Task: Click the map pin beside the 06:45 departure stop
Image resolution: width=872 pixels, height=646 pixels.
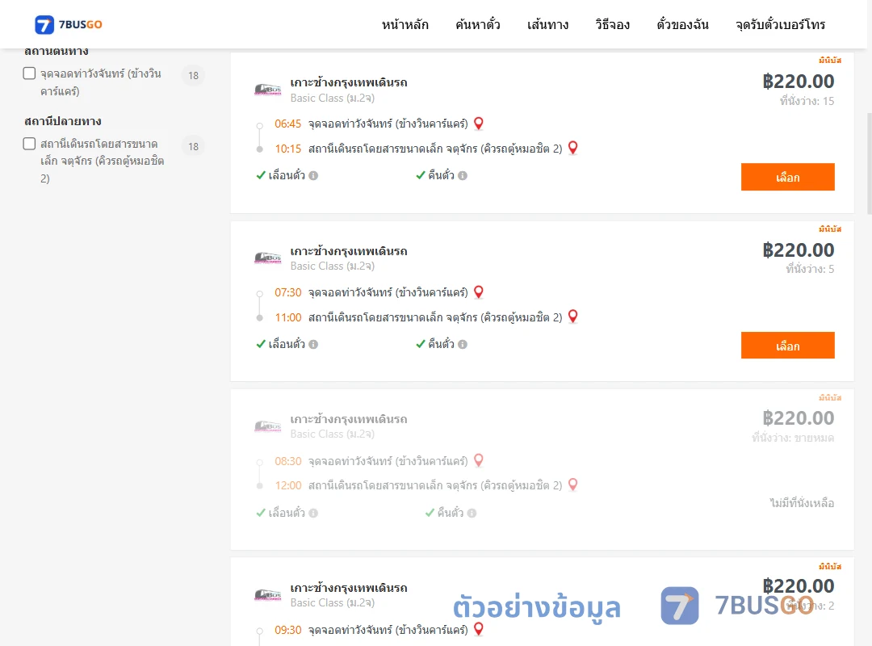Action: 478,124
